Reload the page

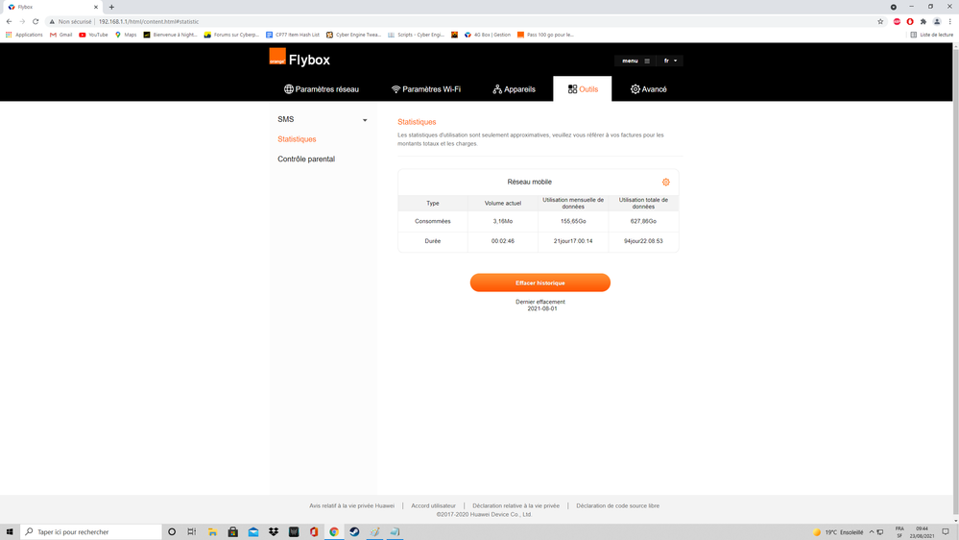point(36,21)
